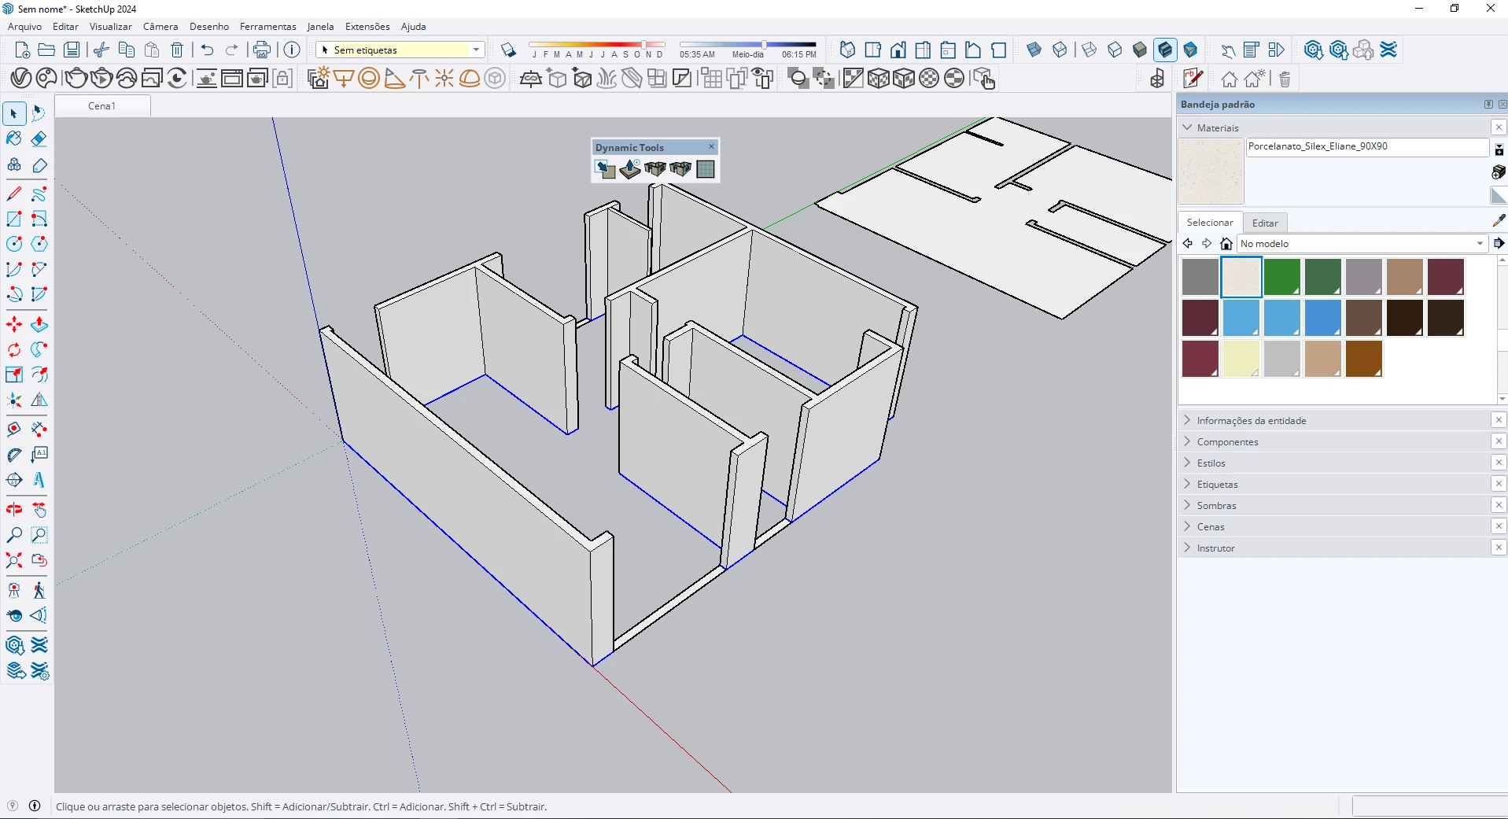Viewport: 1508px width, 819px height.
Task: Enable Shaded face style
Action: coord(1140,50)
